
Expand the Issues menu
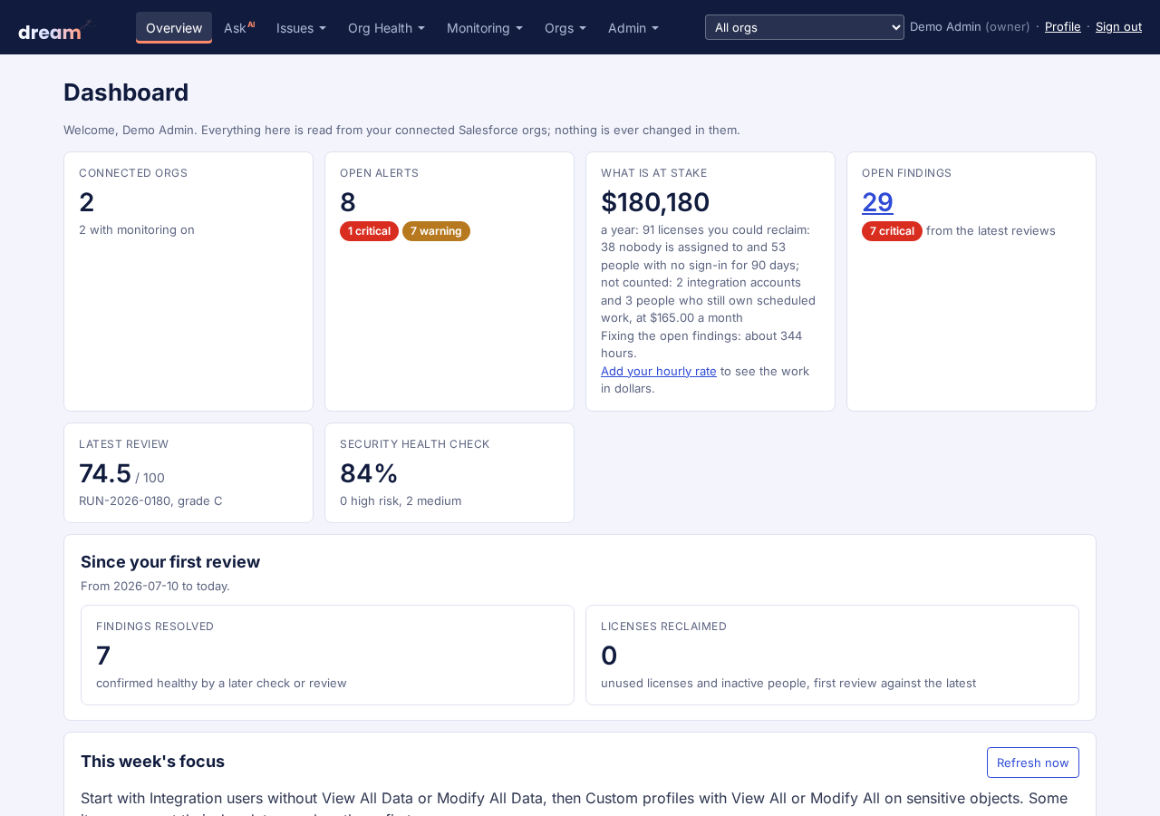[x=301, y=27]
